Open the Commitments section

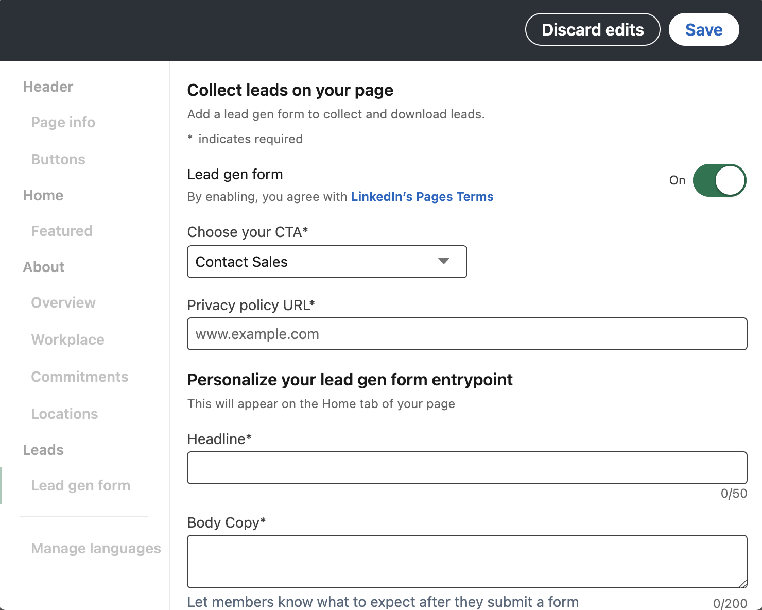pos(80,377)
